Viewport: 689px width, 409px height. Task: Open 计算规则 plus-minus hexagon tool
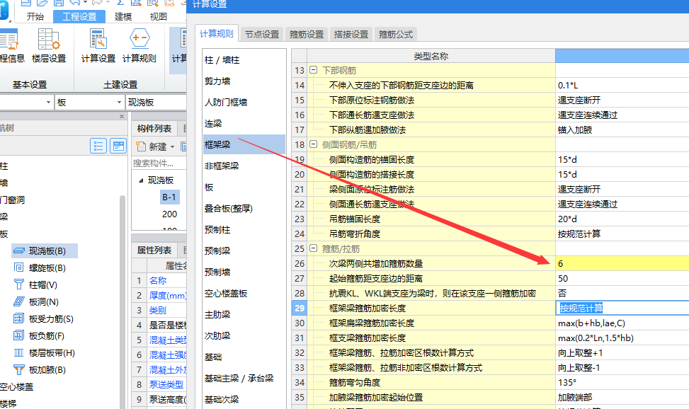[x=139, y=46]
